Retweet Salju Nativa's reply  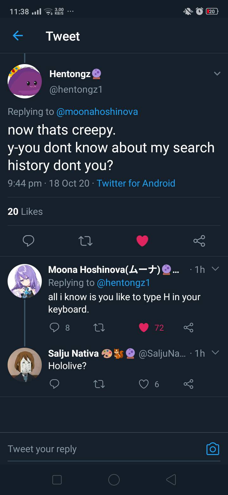tap(99, 384)
